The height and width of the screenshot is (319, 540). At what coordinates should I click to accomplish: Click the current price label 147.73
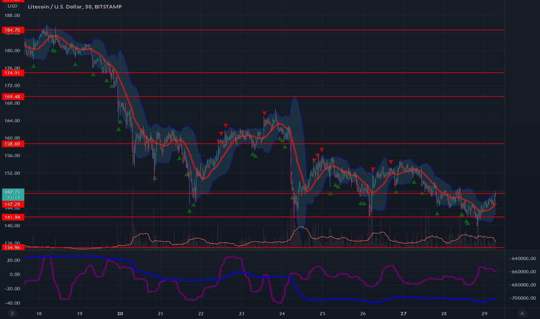pyautogui.click(x=13, y=194)
